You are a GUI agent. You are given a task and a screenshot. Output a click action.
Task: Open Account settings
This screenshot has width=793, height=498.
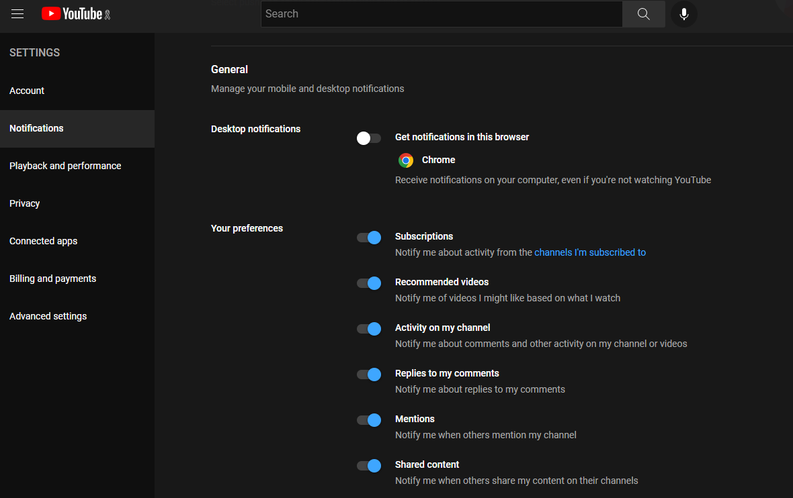coord(77,91)
